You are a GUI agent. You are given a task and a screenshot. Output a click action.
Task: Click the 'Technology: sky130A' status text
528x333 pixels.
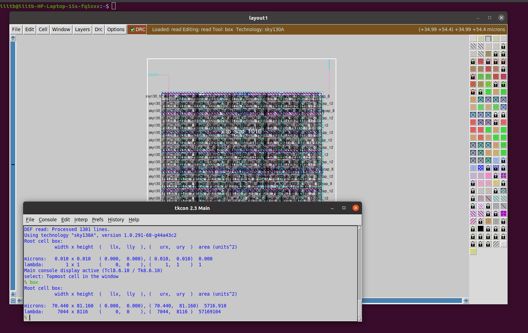pyautogui.click(x=260, y=29)
